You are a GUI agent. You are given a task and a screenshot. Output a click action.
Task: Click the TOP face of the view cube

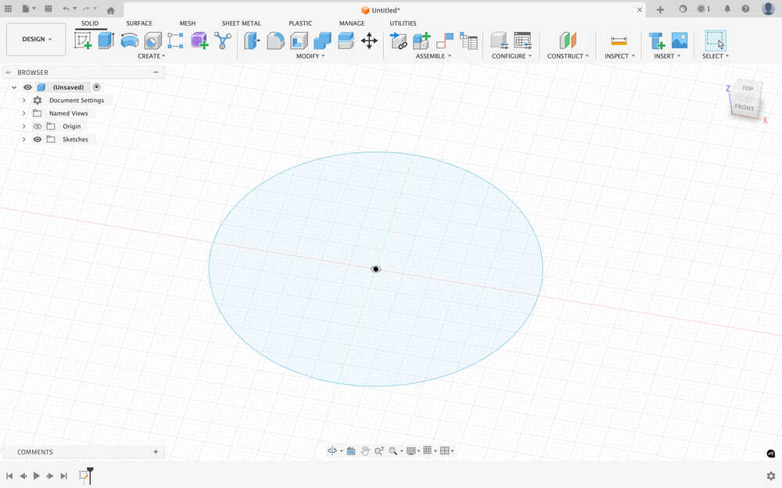(x=748, y=88)
